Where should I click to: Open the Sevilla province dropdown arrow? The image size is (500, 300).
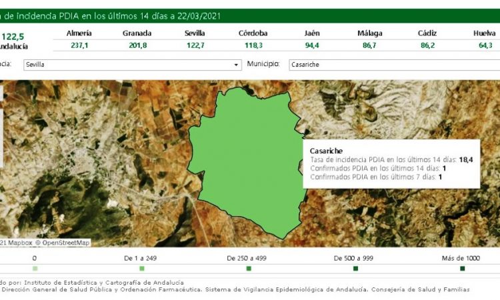click(x=236, y=65)
